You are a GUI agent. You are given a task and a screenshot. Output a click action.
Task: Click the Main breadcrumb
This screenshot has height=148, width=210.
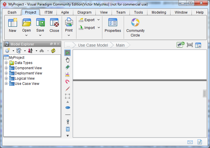[120, 45]
